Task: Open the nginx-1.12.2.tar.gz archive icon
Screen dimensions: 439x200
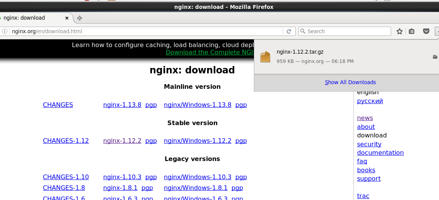Action: 265,56
